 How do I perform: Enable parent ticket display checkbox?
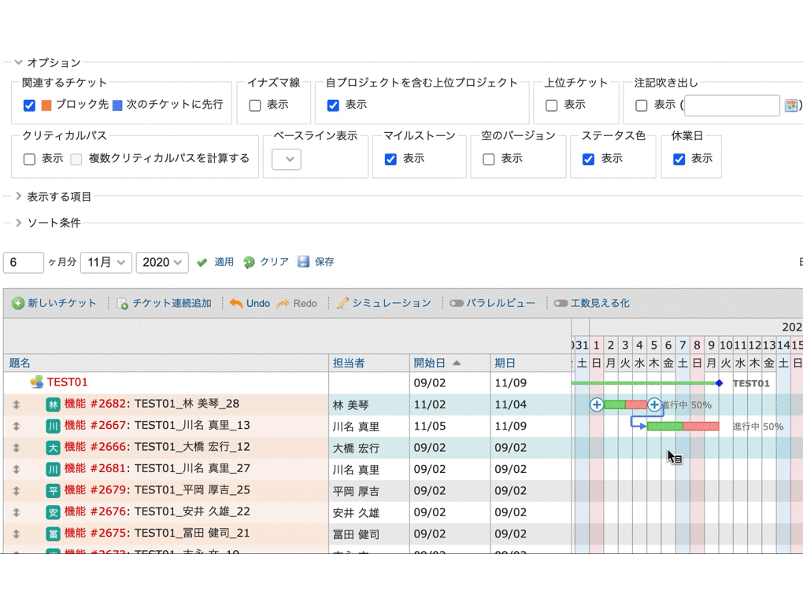[552, 105]
